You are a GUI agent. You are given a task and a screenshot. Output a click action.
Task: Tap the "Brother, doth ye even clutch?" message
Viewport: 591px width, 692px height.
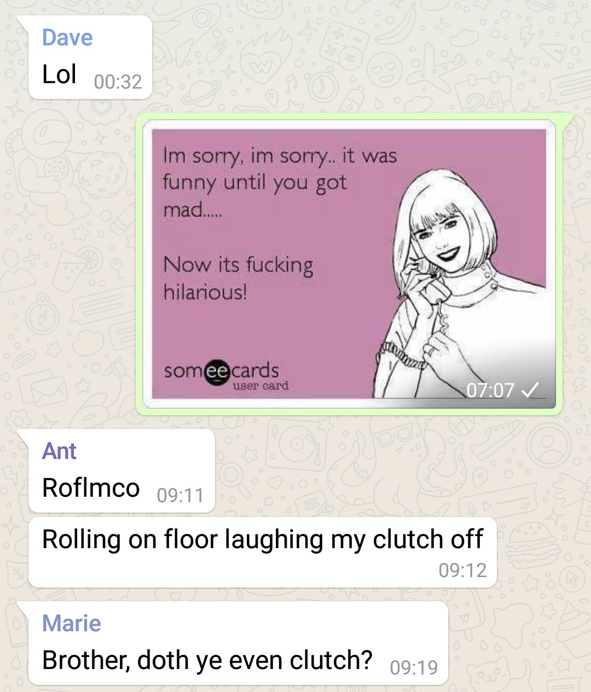238,643
